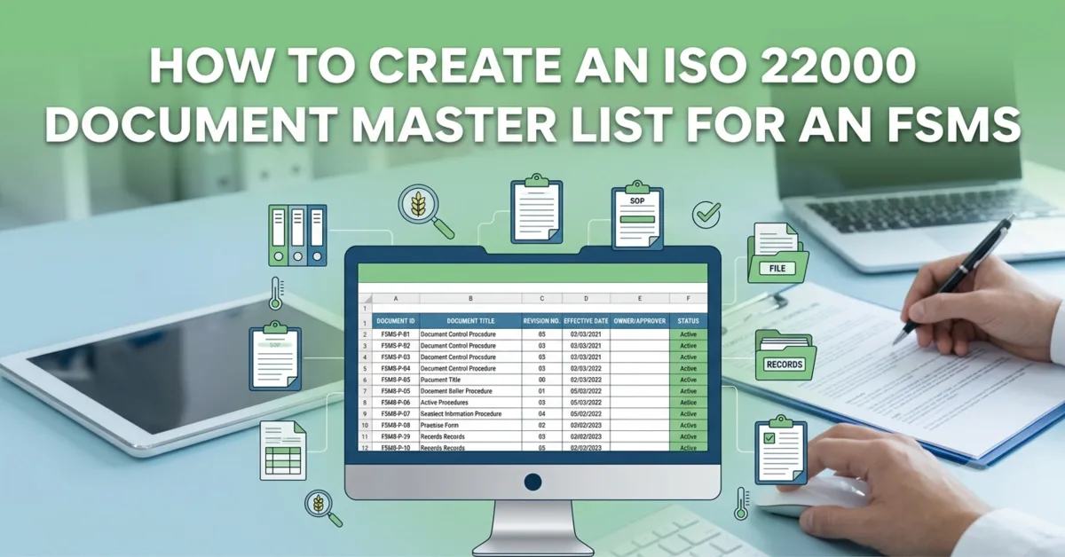Click the "F5M8-P-07" document ID cell
Screen dimensions: 1065x557
tap(396, 414)
